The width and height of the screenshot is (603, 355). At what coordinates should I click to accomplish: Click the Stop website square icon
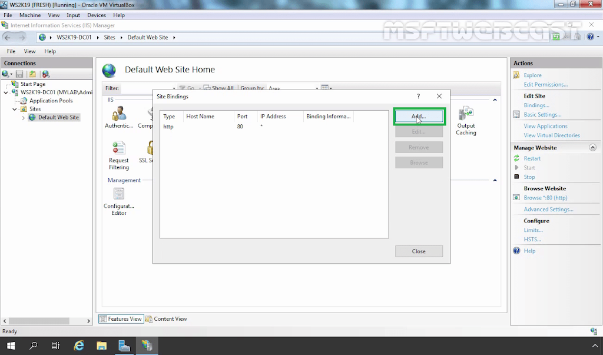pos(516,177)
